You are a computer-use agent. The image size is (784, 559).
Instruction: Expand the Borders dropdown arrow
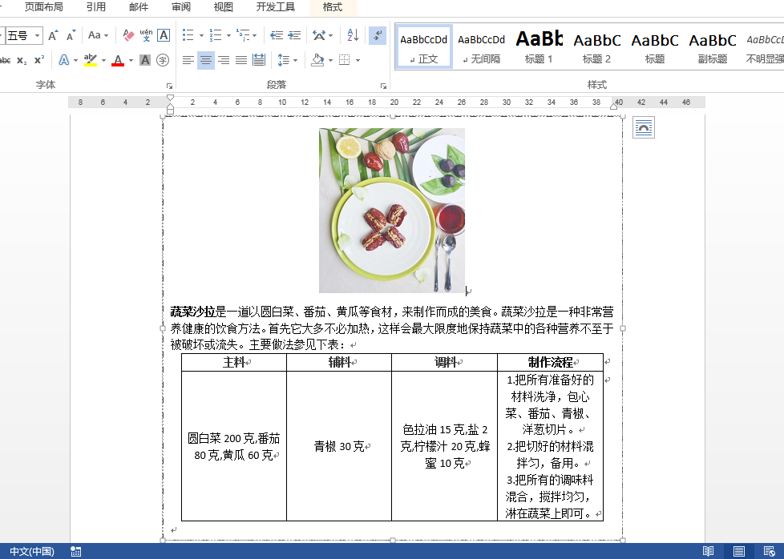pyautogui.click(x=358, y=60)
